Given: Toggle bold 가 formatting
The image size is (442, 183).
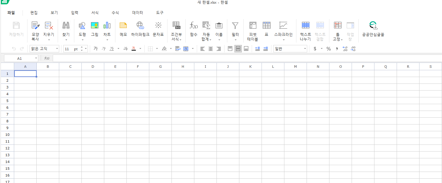Looking at the screenshot, I should click(x=95, y=49).
